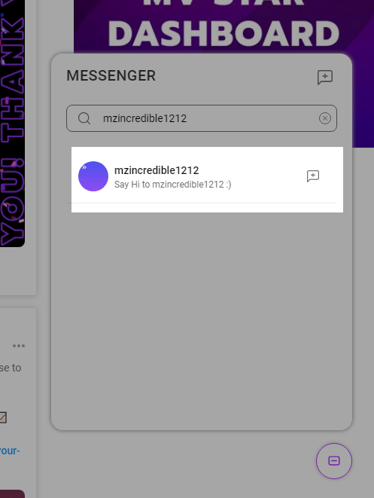The height and width of the screenshot is (498, 374).
Task: Select the mzincredible1212 username in results
Action: [157, 170]
